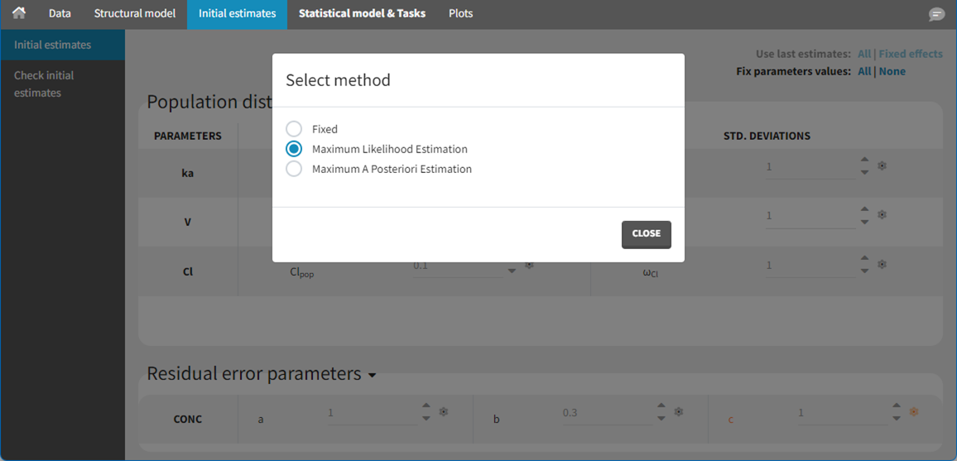Open Check initial estimates in sidebar
957x461 pixels.
(x=44, y=84)
